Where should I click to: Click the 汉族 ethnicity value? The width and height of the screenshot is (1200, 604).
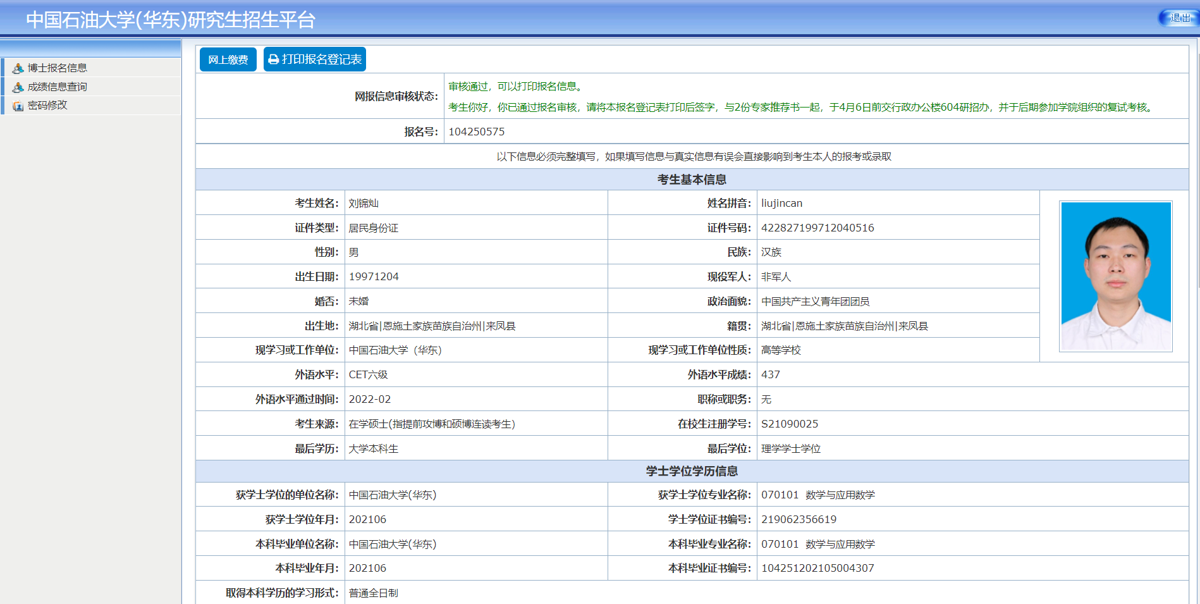(771, 252)
